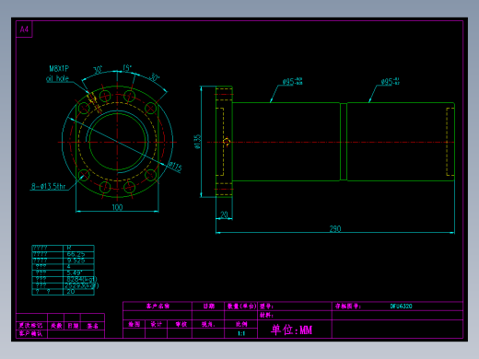Select the 材料 material label

click(266, 315)
